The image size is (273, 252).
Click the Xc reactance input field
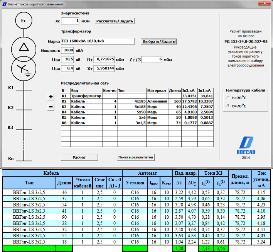click(70, 21)
